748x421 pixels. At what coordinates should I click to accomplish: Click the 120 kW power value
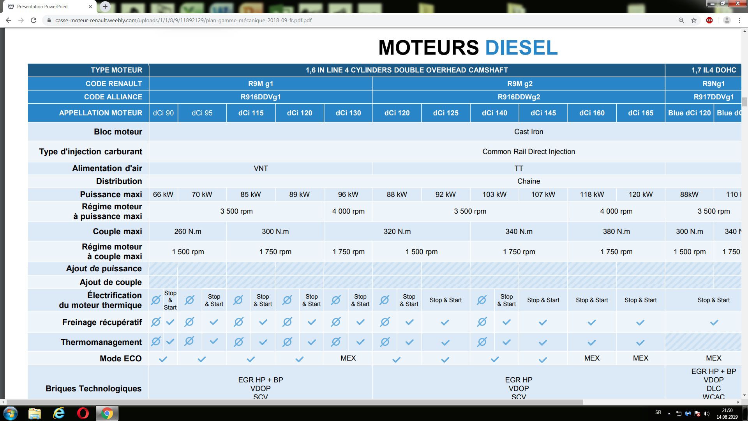(640, 195)
